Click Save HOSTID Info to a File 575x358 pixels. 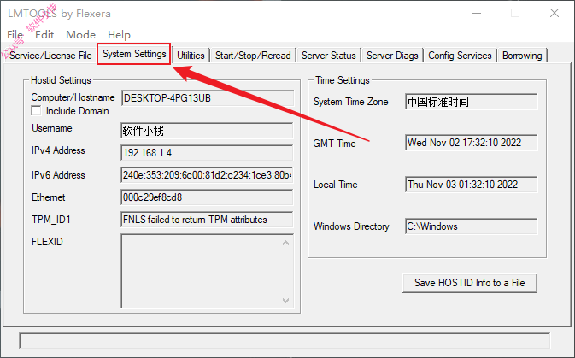[469, 283]
